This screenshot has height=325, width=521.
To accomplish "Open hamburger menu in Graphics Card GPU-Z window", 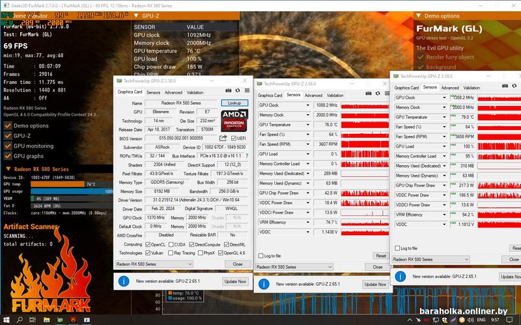I will click(x=247, y=90).
